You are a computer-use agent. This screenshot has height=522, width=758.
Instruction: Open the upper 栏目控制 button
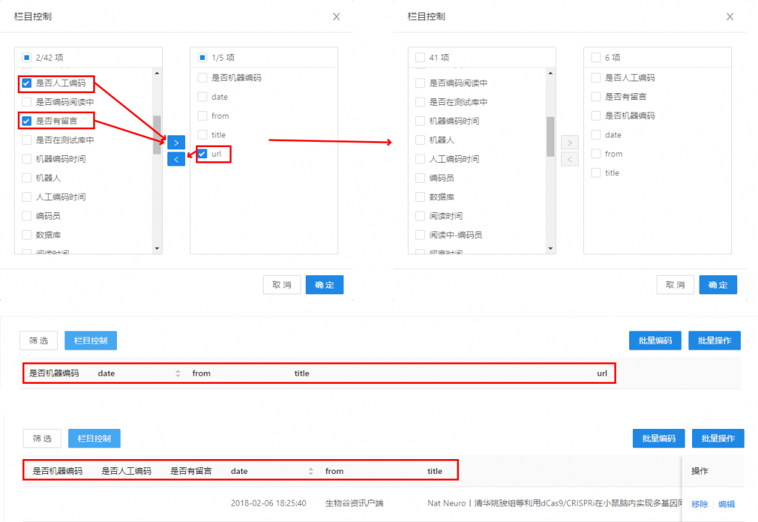pos(90,341)
